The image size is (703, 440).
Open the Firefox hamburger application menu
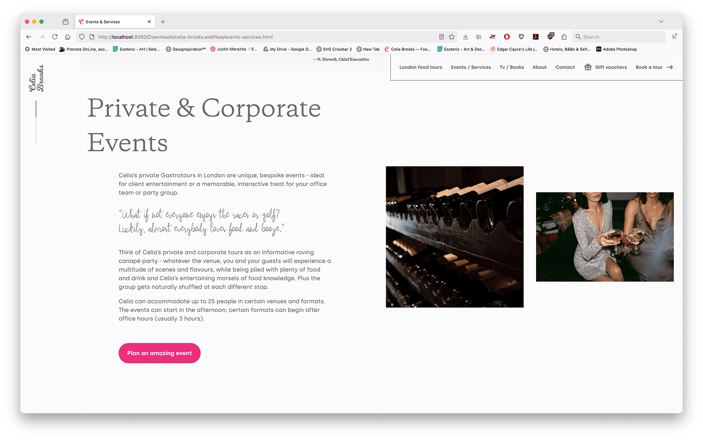click(x=674, y=37)
